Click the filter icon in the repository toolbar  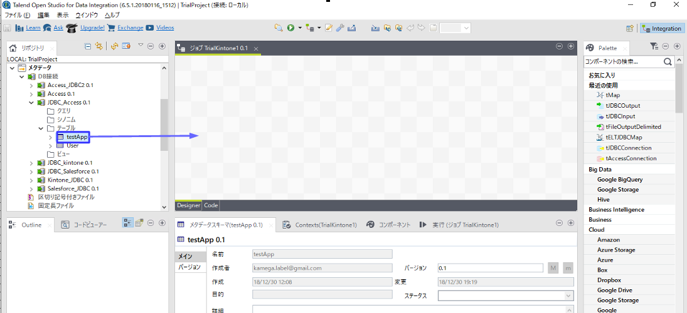pyautogui.click(x=127, y=46)
